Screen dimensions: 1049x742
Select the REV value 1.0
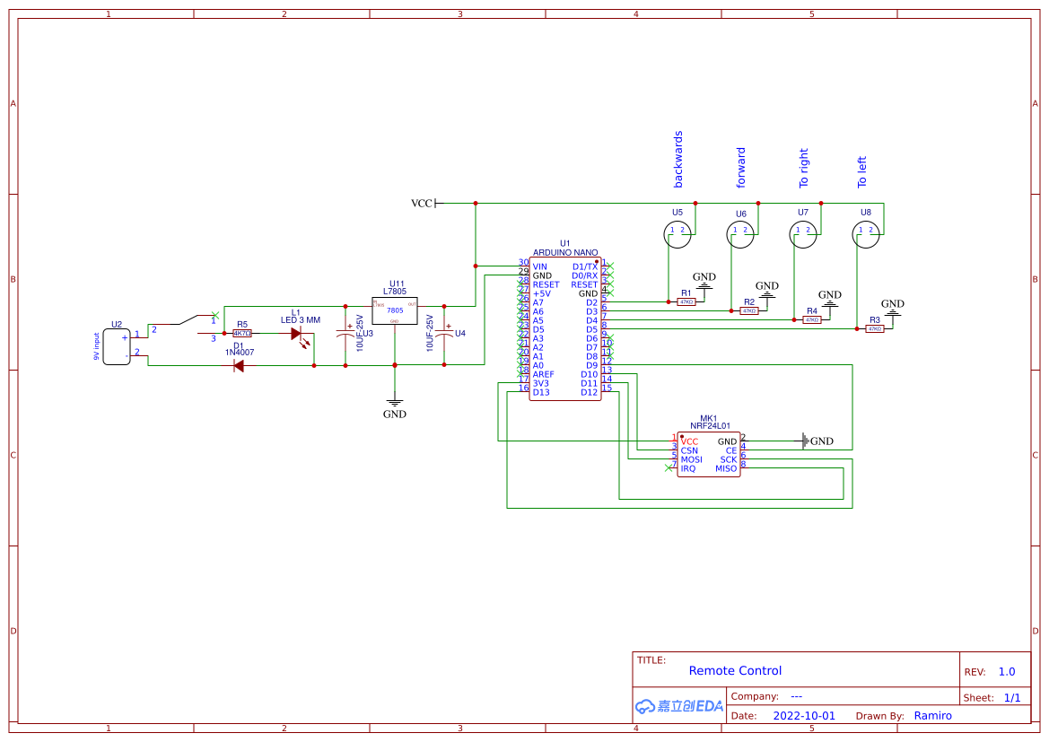(x=1007, y=672)
